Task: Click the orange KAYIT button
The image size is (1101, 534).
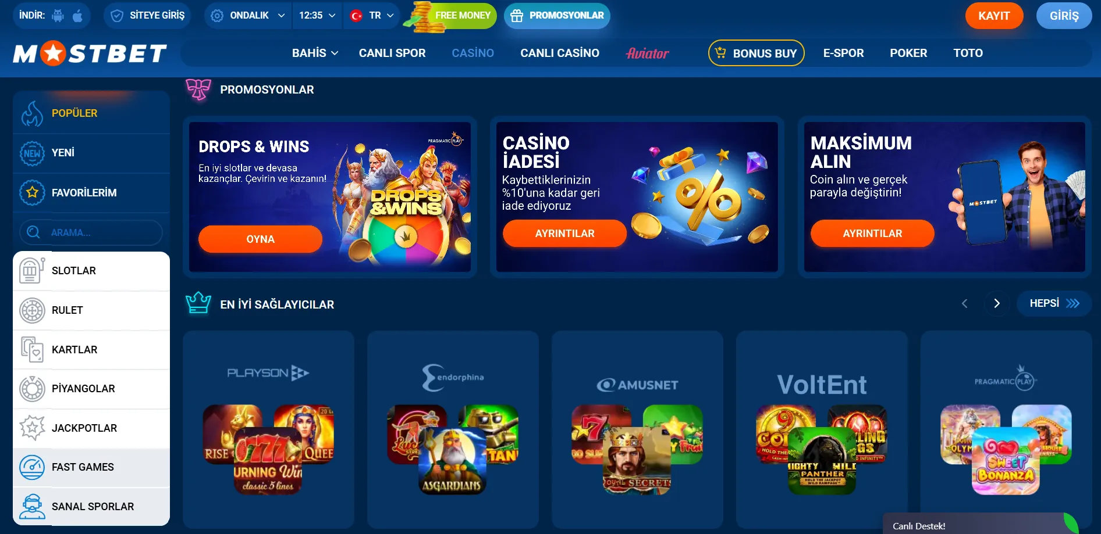Action: (x=994, y=16)
